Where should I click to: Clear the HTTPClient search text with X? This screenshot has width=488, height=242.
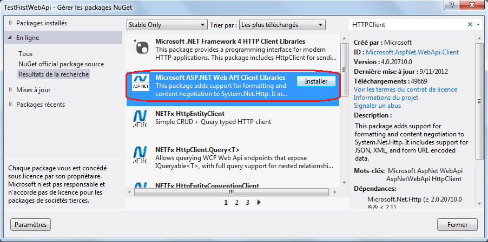pyautogui.click(x=470, y=25)
